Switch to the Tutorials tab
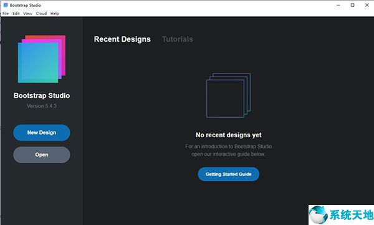Image resolution: width=374 pixels, height=225 pixels. click(178, 39)
